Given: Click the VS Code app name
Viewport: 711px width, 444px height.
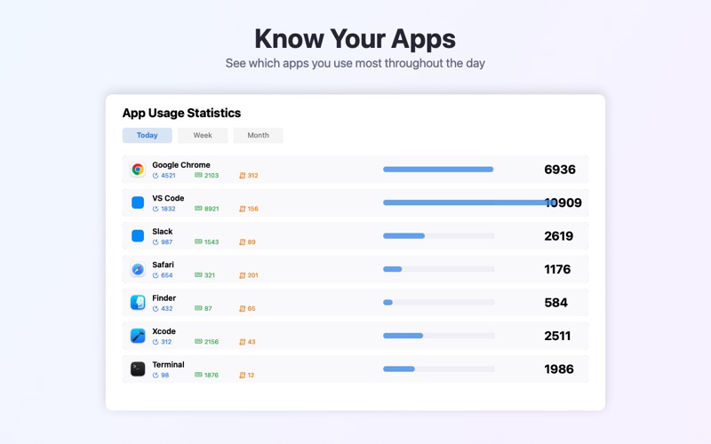Looking at the screenshot, I should (168, 198).
